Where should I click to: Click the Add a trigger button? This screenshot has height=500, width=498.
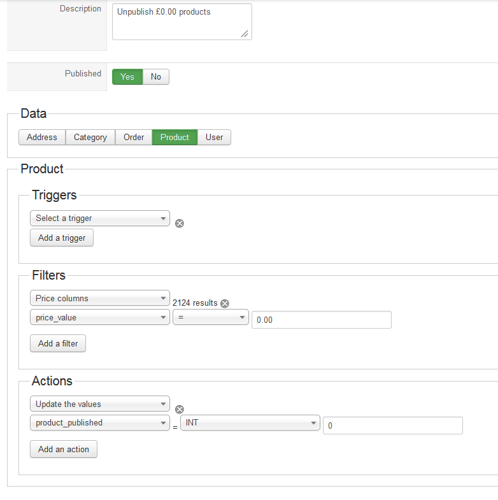62,238
